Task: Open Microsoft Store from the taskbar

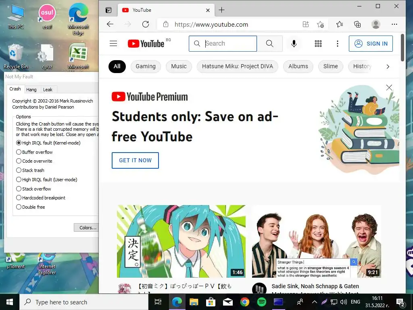Action: pos(211,302)
